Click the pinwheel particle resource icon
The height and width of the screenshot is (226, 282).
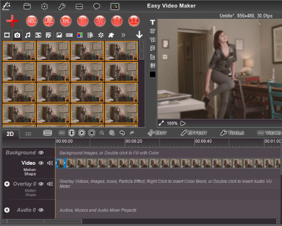tap(101, 35)
